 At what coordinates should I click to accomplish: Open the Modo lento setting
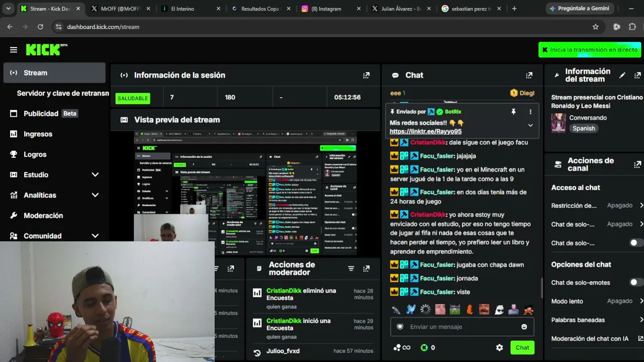[597, 301]
